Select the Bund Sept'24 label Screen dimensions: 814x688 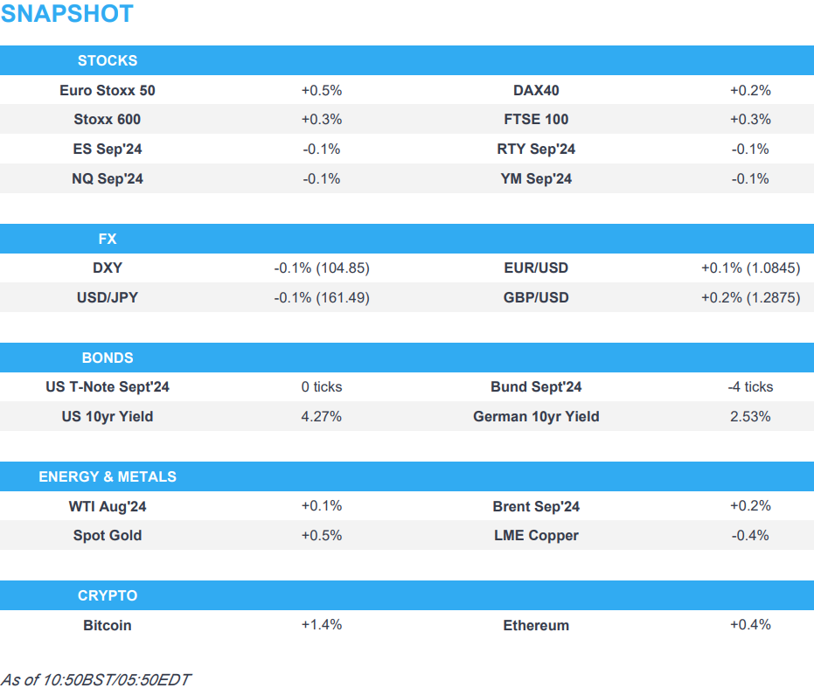click(536, 387)
